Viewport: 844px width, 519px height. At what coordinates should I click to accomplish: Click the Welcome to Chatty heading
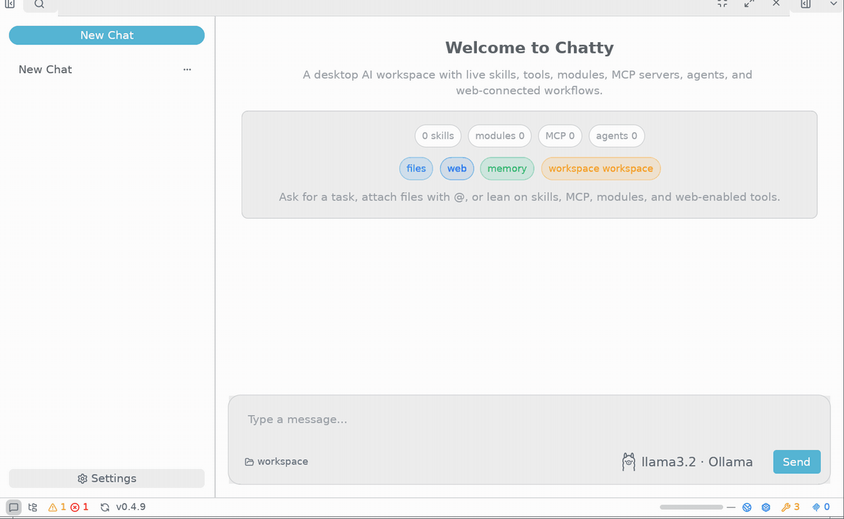530,48
